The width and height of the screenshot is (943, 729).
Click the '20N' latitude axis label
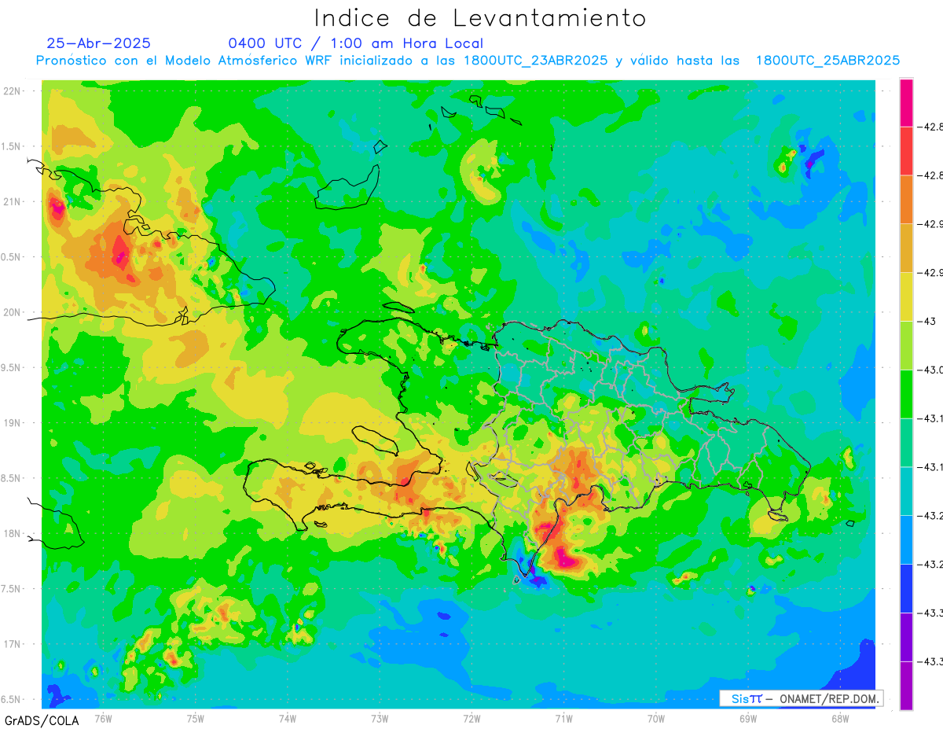13,312
